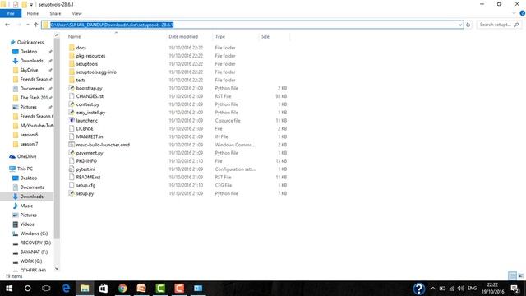Viewport: 526px width, 296px height.
Task: Expand the address bar history dropdown
Action: pos(460,25)
